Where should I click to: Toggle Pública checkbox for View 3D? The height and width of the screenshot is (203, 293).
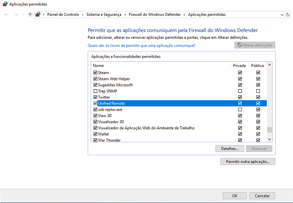258,115
